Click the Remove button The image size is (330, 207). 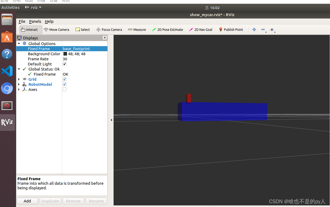pos(73,201)
